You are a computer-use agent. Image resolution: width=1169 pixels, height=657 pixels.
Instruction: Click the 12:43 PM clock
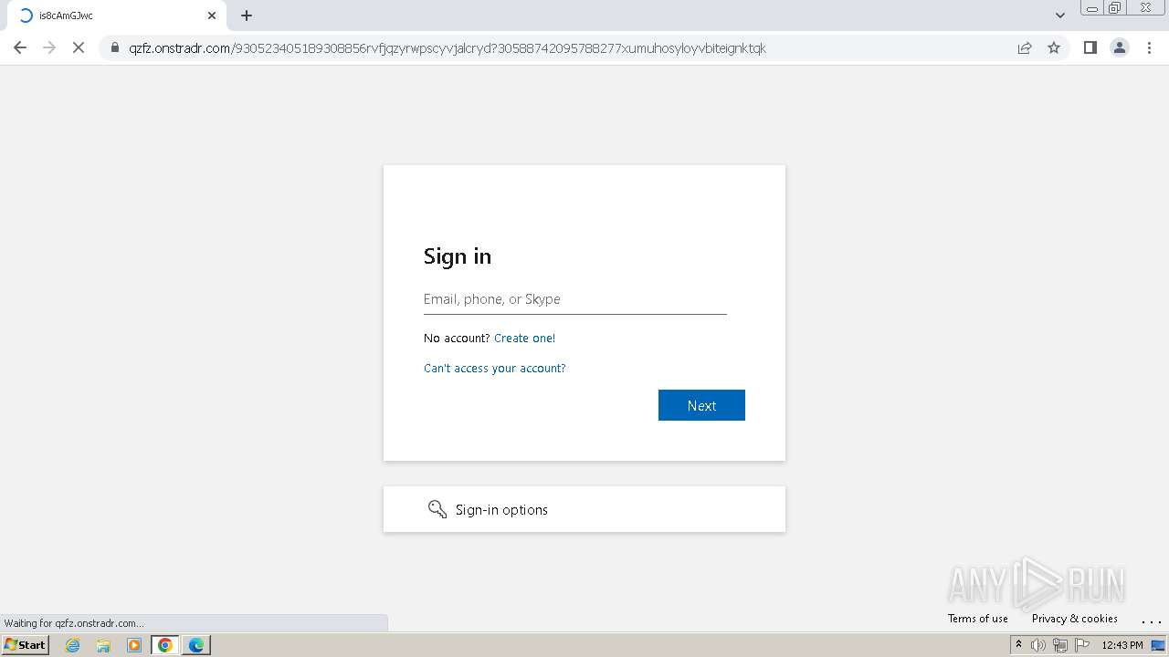tap(1122, 645)
